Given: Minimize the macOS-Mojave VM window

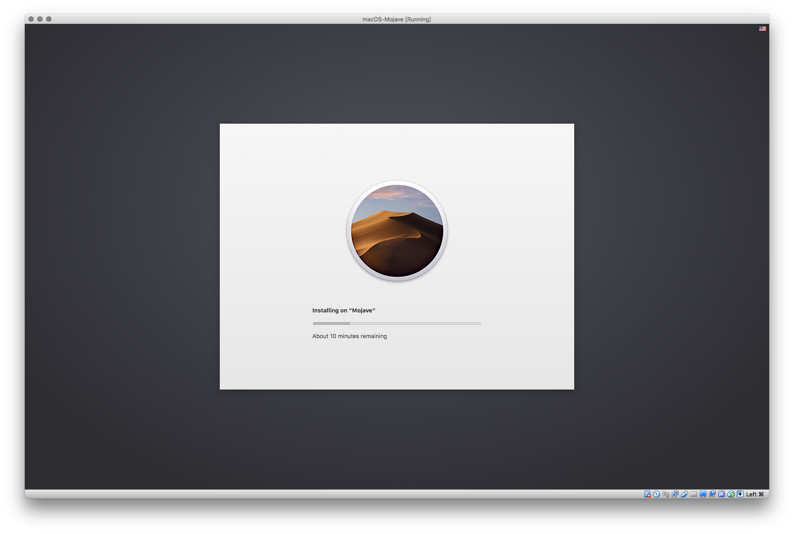Looking at the screenshot, I should pos(40,19).
